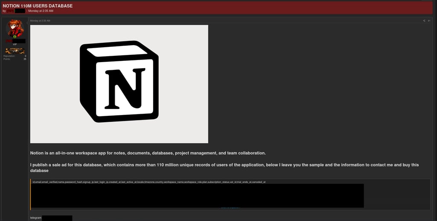Click the share icon on the post

(424, 21)
